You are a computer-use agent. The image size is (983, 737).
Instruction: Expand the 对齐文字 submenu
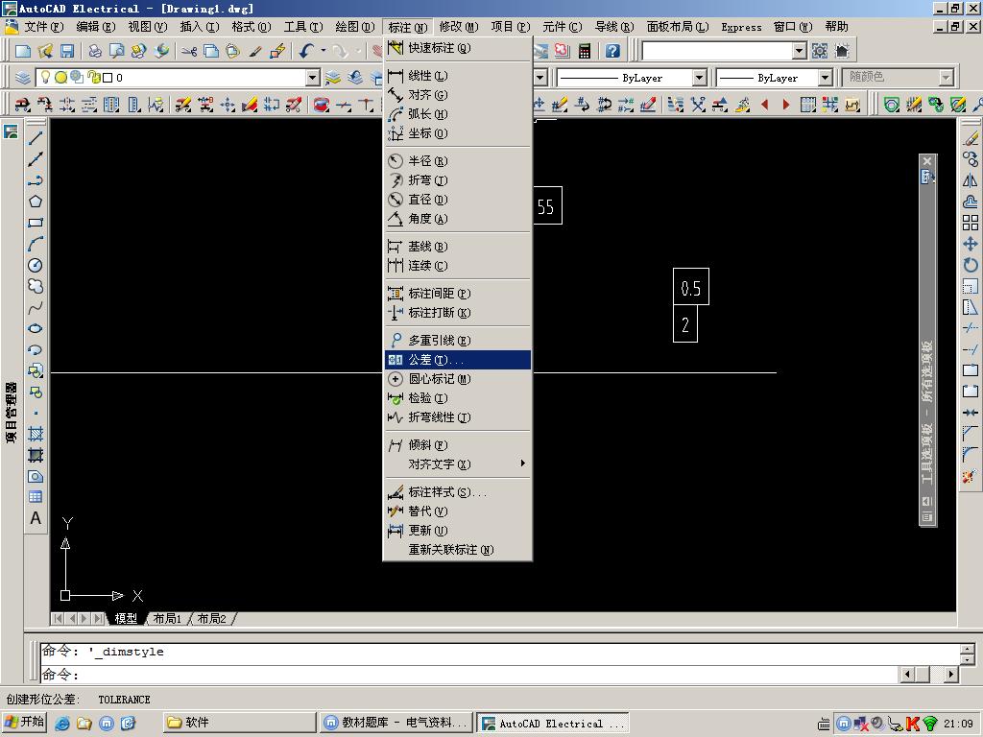[457, 464]
